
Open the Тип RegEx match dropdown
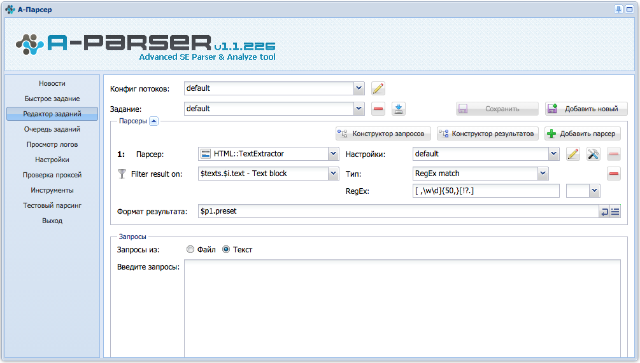(x=543, y=174)
